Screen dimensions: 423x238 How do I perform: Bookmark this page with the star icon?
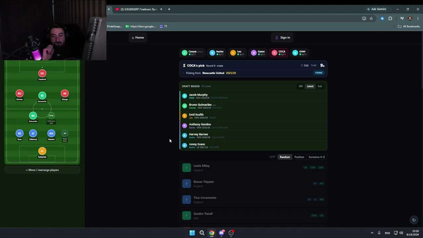371,19
